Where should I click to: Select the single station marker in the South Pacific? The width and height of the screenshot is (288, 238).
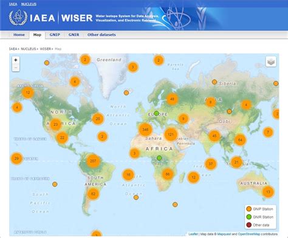(55, 184)
